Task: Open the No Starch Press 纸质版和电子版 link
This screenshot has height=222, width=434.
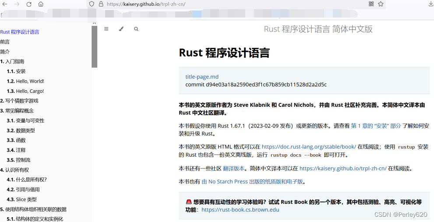Action: [x=252, y=182]
